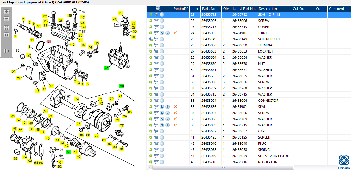Show supersession S icon for SEAL item 36
351x170 pixels.
tap(162, 107)
